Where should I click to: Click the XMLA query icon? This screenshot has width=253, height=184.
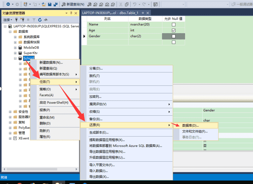click(x=107, y=4)
